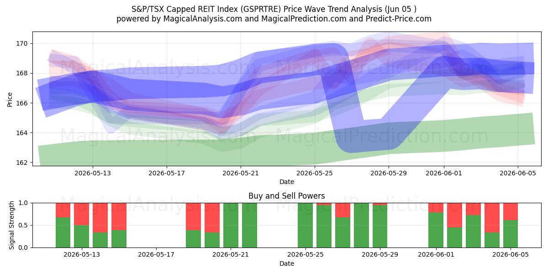Click the 'Buy and Sell Powers' title
The width and height of the screenshot is (548, 274).
(287, 196)
